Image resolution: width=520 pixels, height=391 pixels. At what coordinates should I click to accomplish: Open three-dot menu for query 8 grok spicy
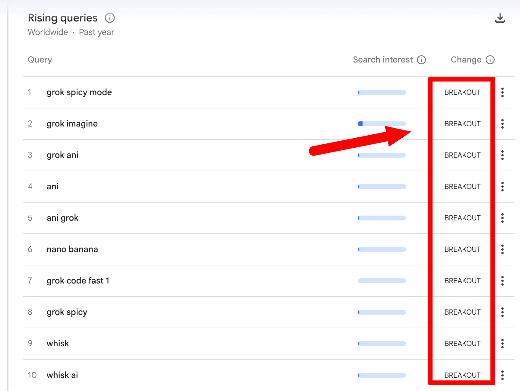503,312
